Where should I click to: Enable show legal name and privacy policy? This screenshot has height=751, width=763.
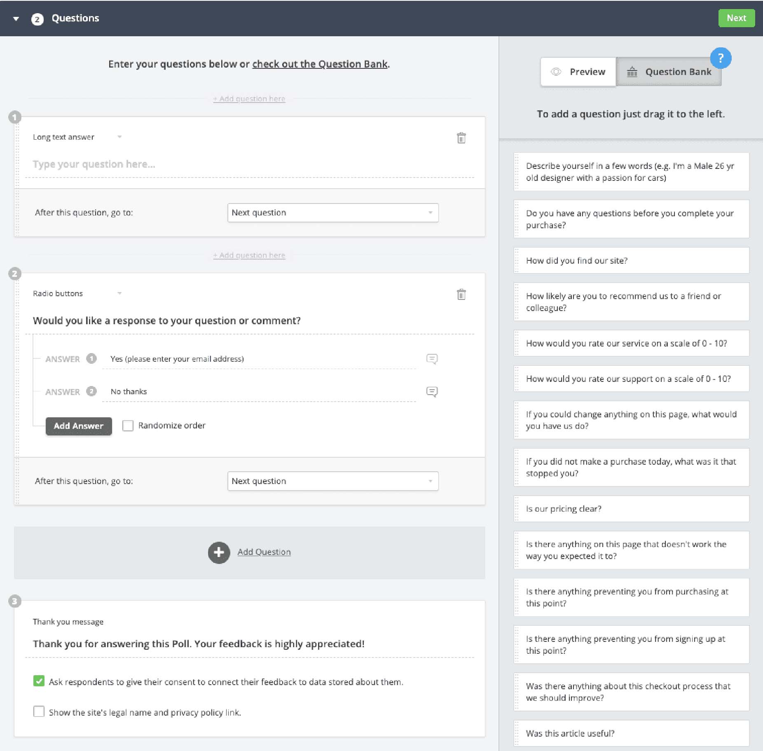pos(39,712)
